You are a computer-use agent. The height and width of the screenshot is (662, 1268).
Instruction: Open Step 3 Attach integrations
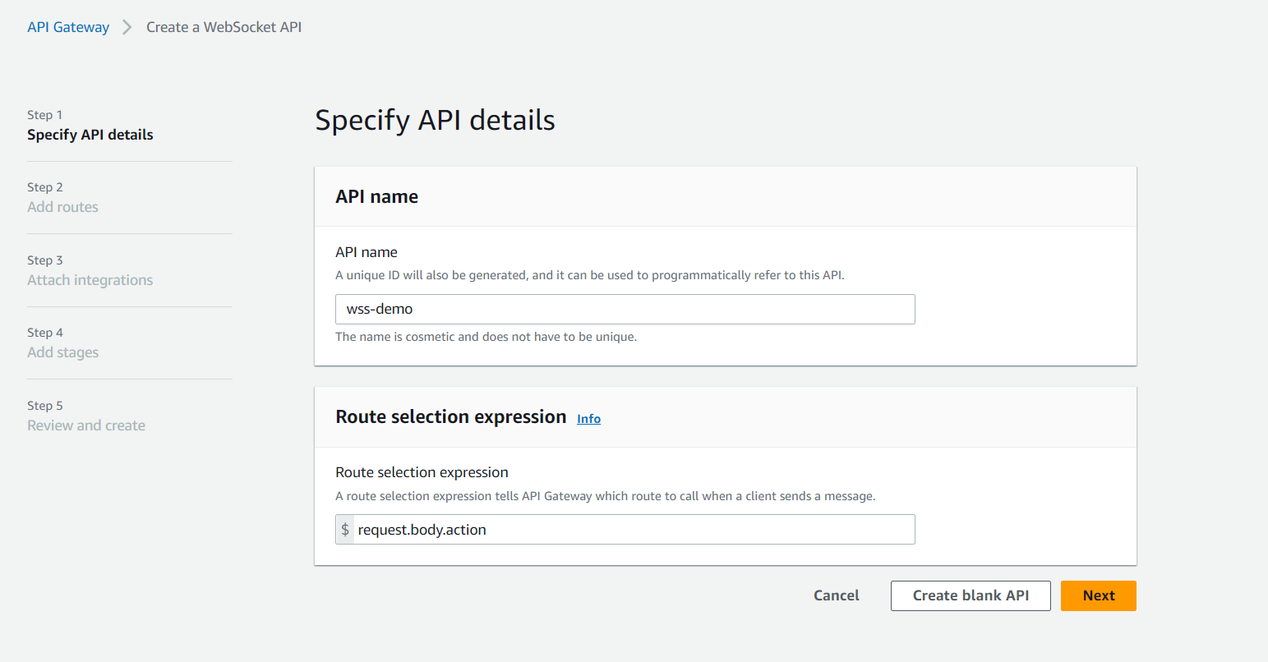pyautogui.click(x=90, y=280)
